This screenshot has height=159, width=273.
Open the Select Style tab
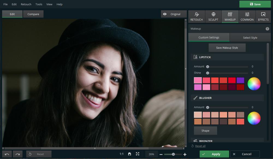click(x=250, y=38)
